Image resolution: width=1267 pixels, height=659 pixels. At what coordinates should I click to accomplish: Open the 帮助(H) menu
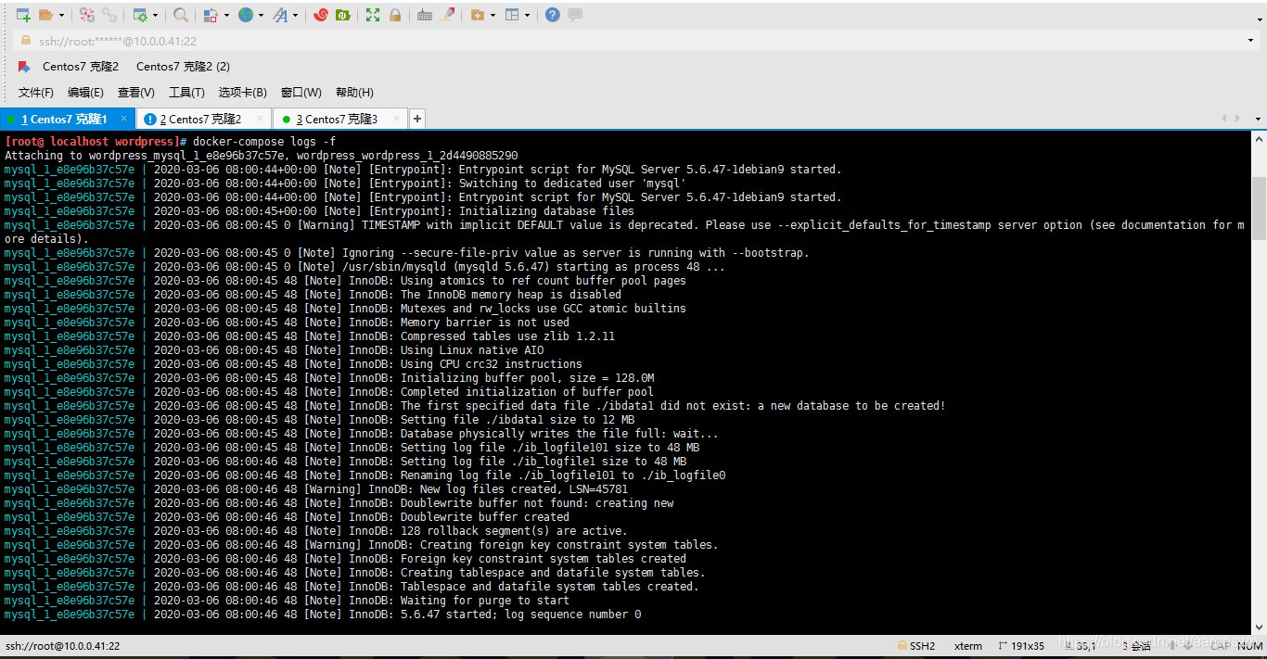[354, 93]
